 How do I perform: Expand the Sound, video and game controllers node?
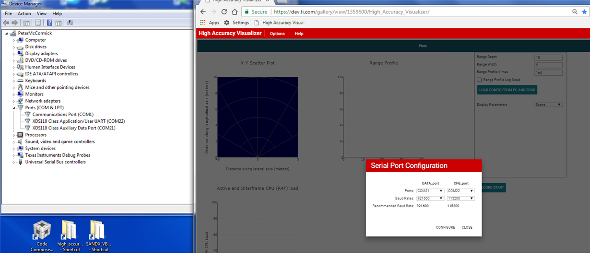[x=14, y=142]
